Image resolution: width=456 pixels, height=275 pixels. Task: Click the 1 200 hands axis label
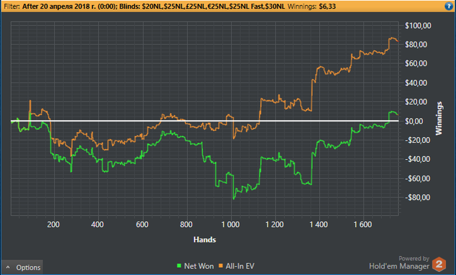274,224
